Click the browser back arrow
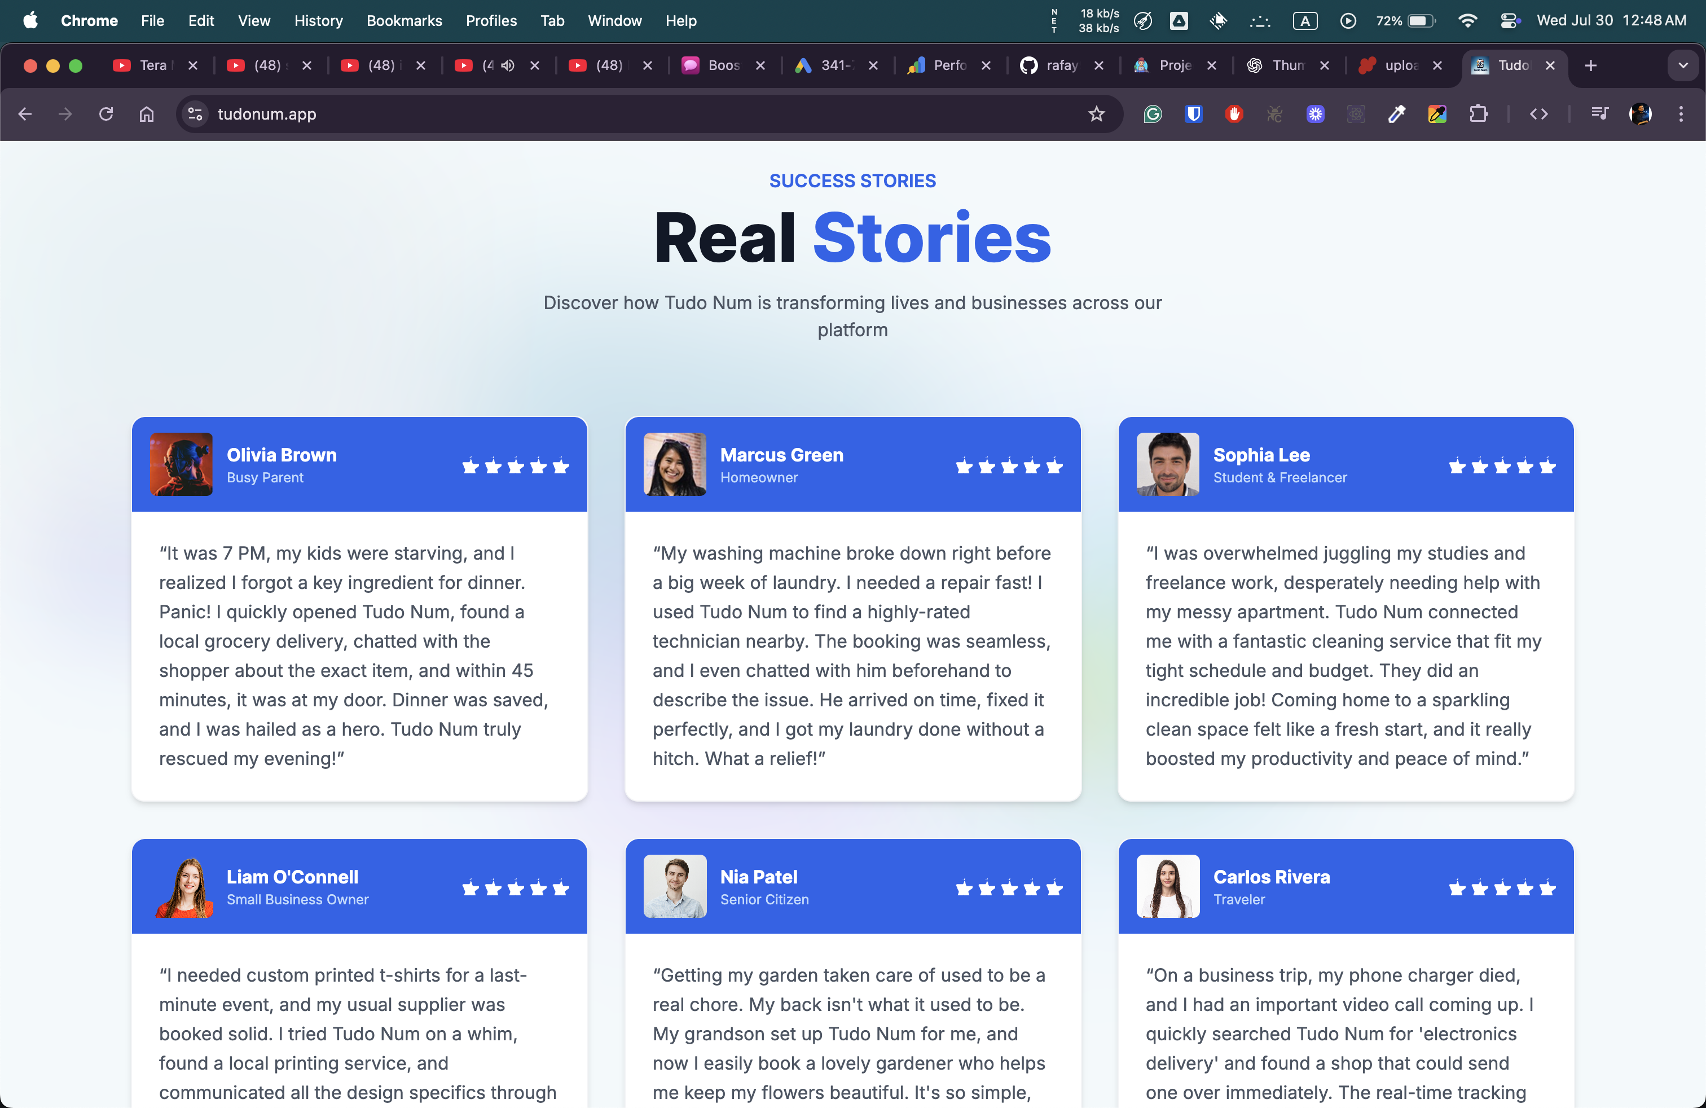 [x=25, y=114]
